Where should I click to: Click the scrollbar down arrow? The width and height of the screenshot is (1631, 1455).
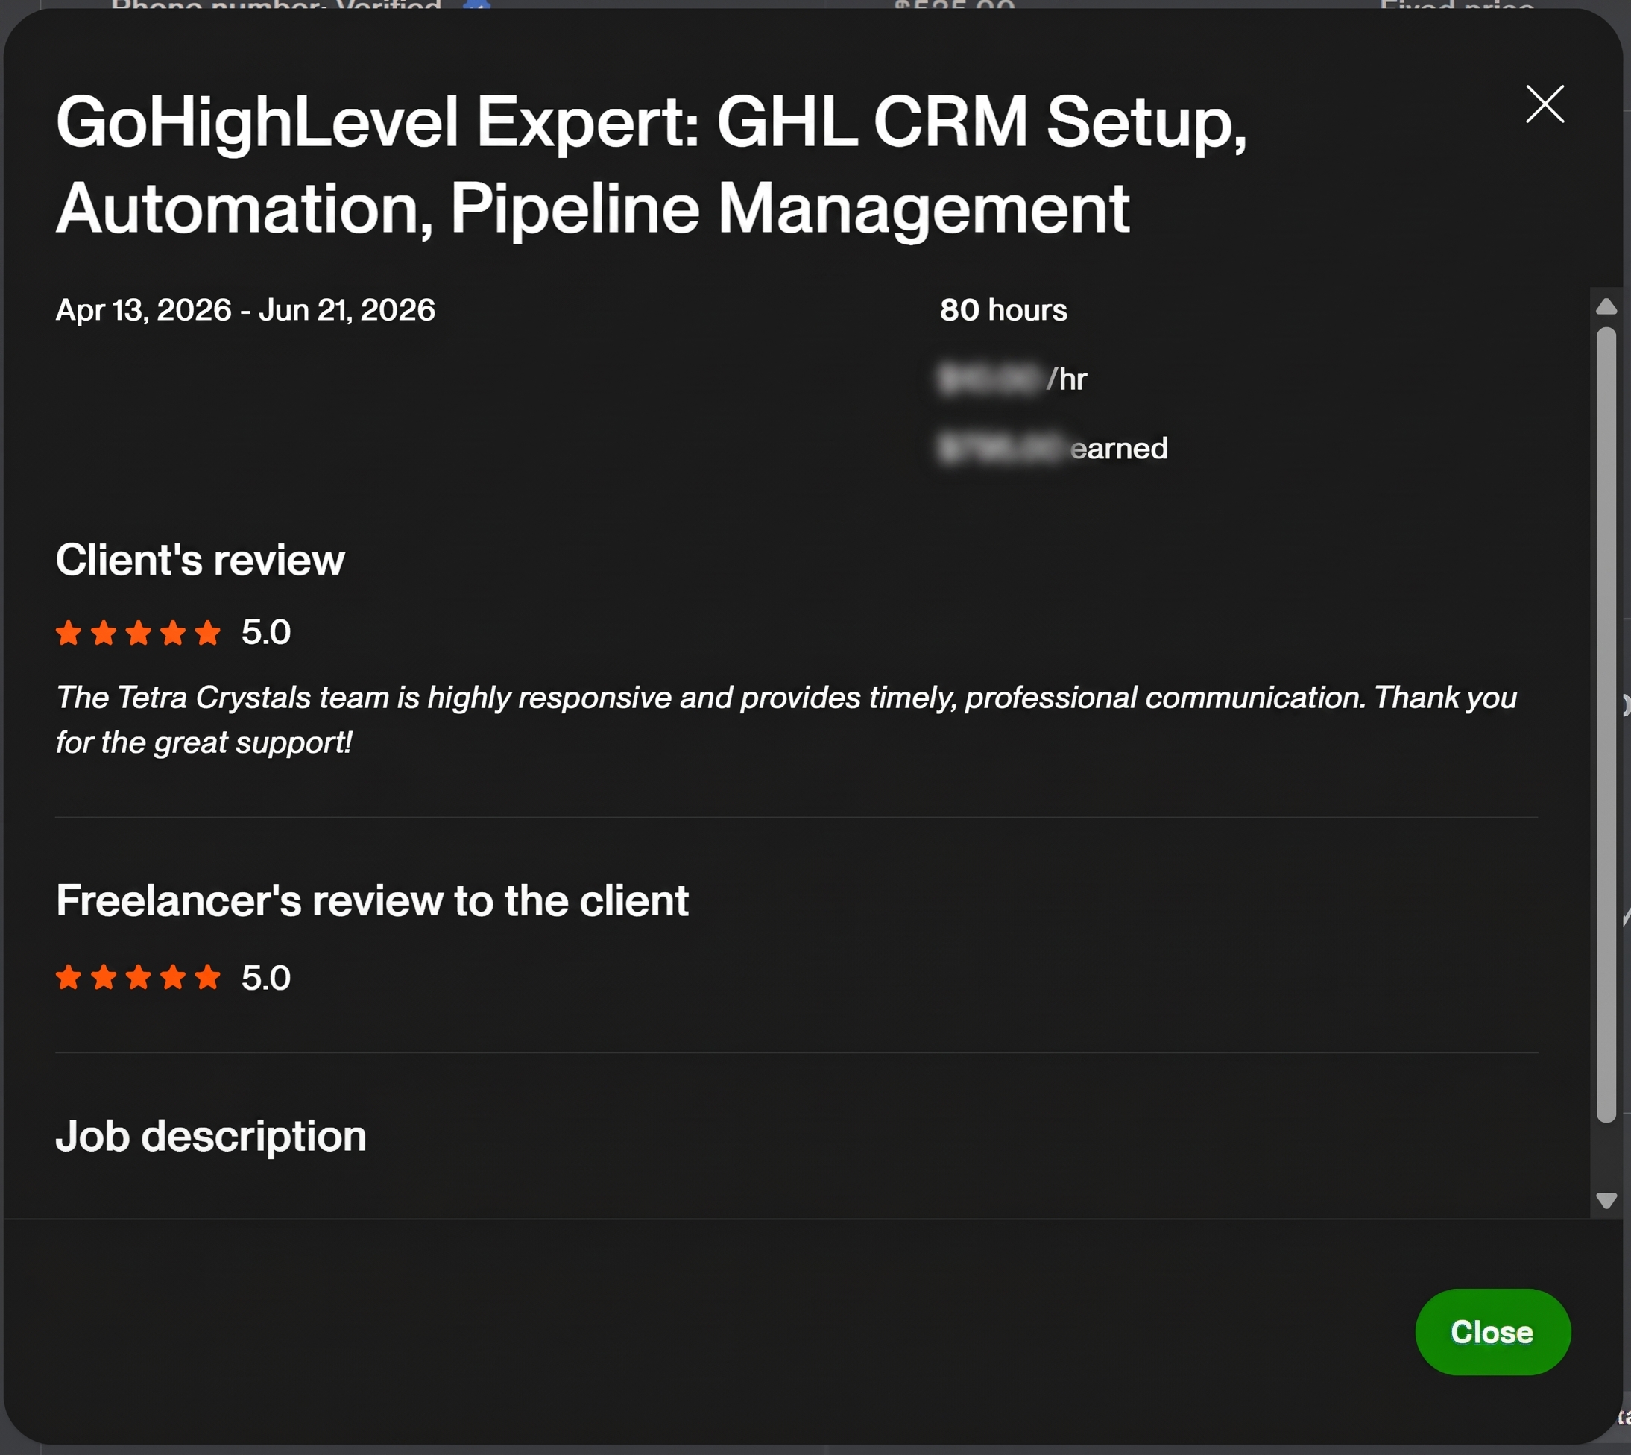point(1606,1201)
